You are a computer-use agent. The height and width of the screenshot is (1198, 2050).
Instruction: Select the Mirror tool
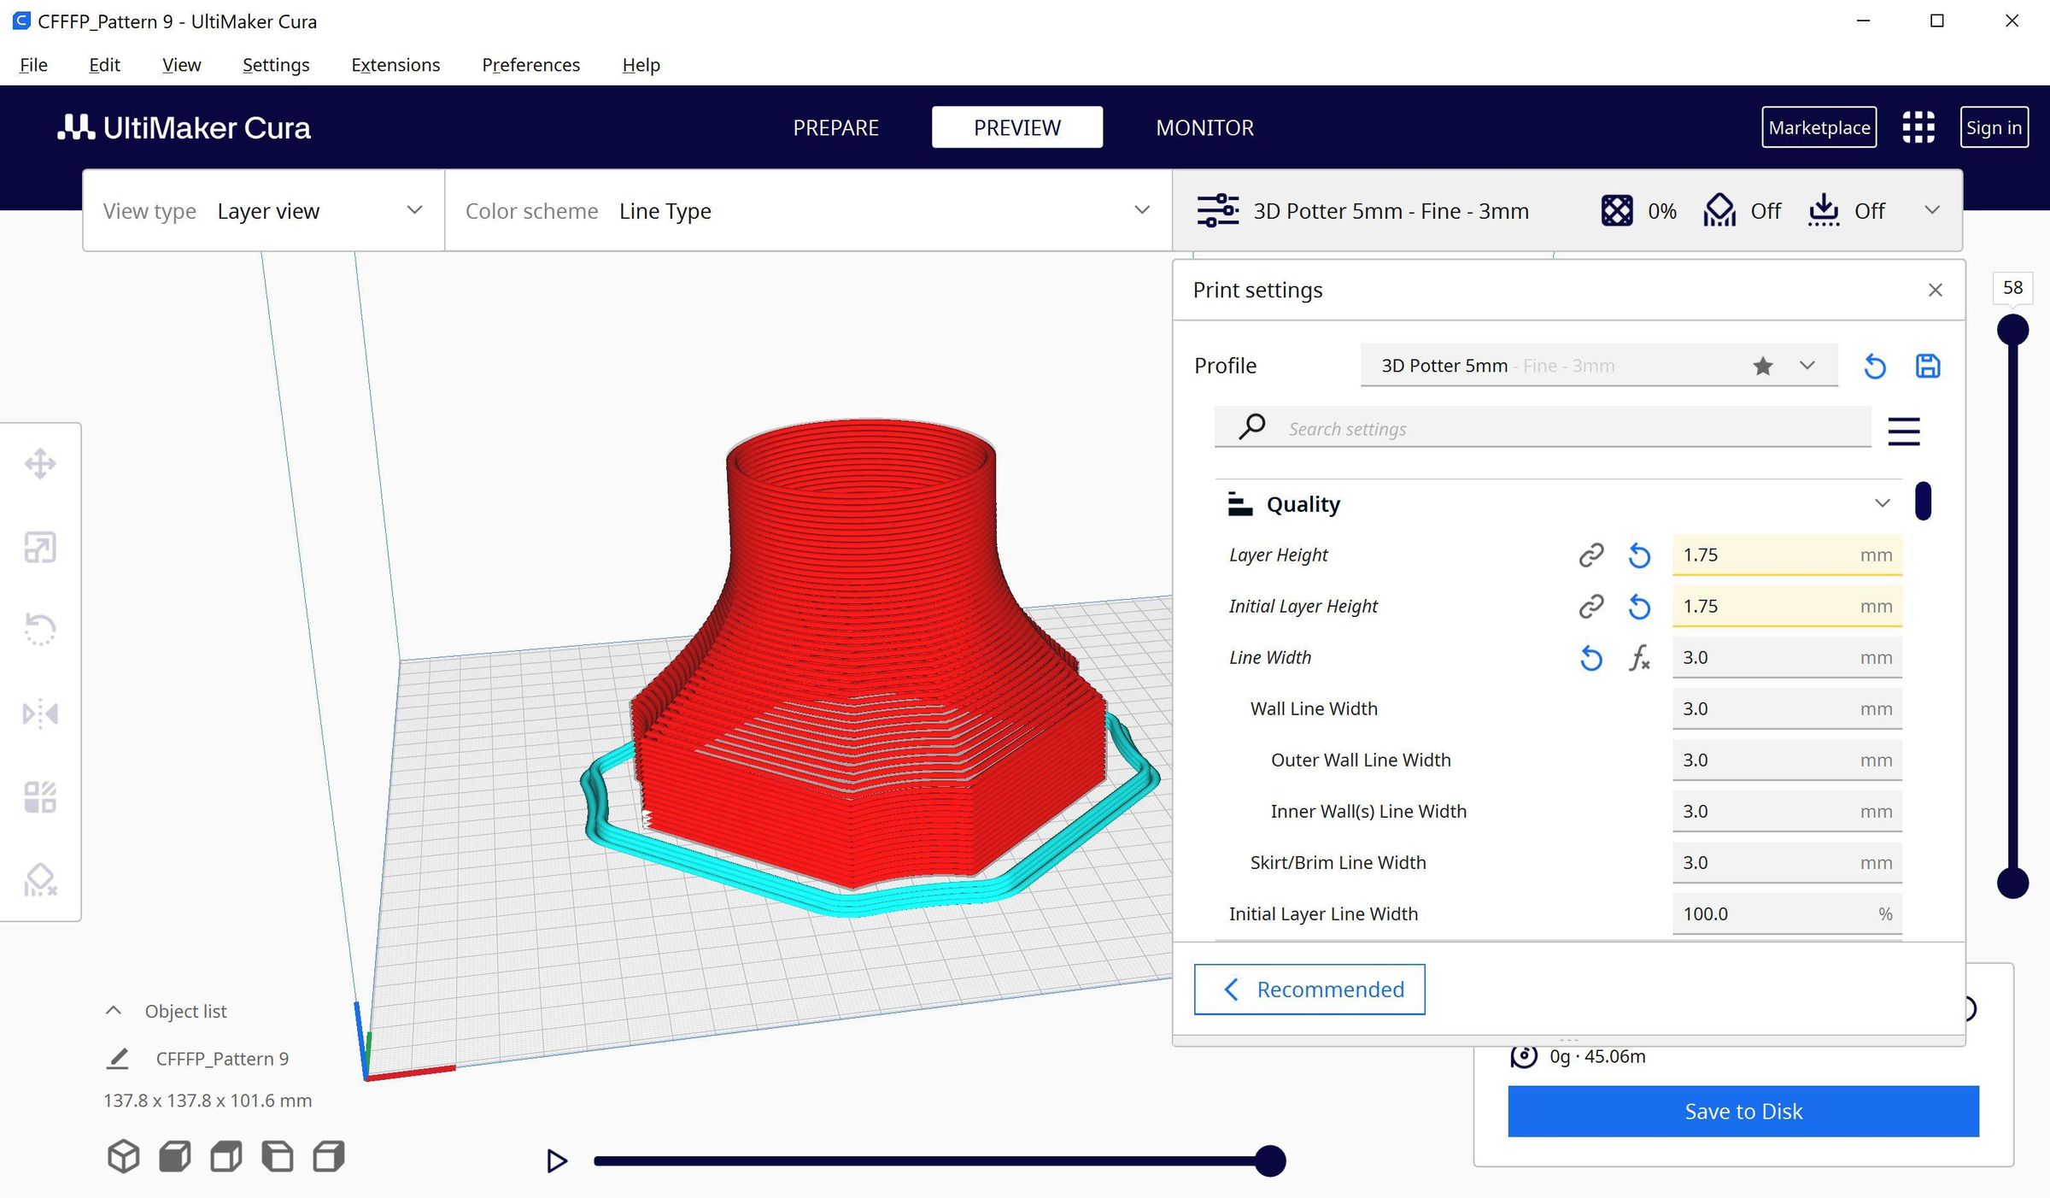[40, 713]
